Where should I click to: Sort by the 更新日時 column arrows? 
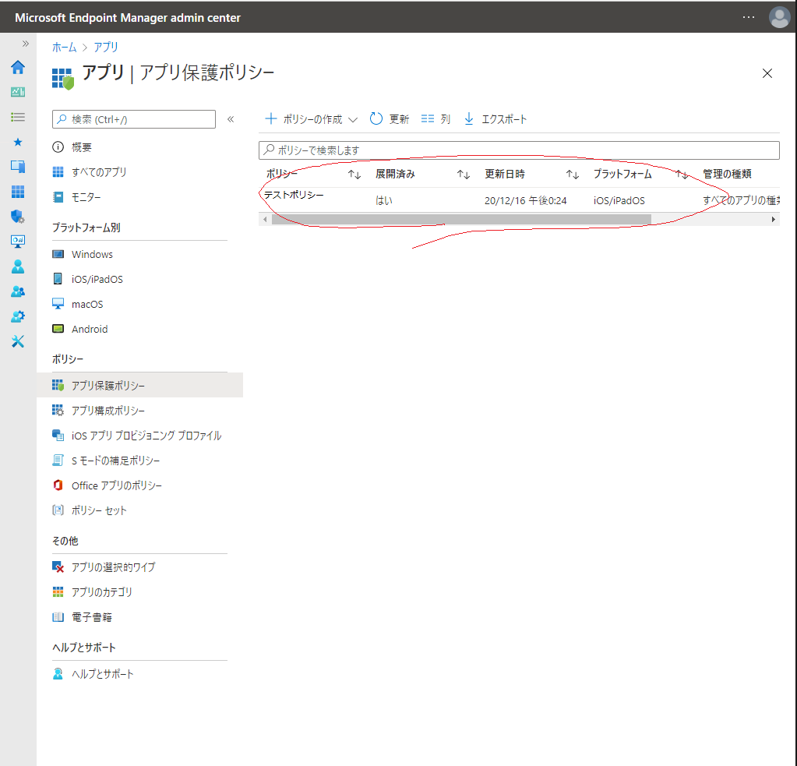tap(573, 175)
